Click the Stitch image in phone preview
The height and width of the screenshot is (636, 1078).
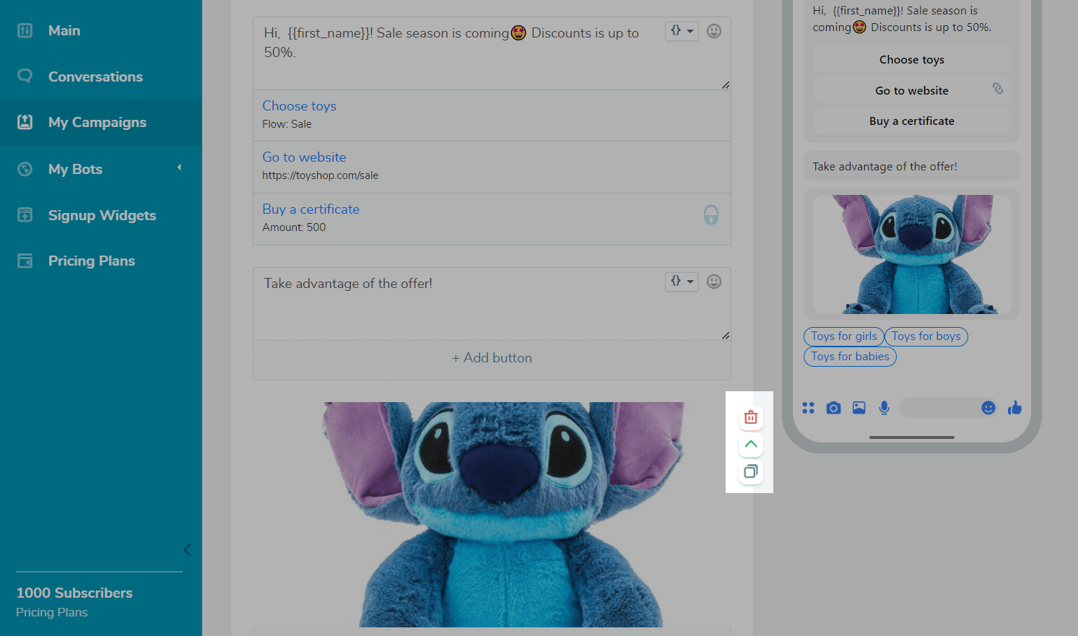(x=912, y=254)
